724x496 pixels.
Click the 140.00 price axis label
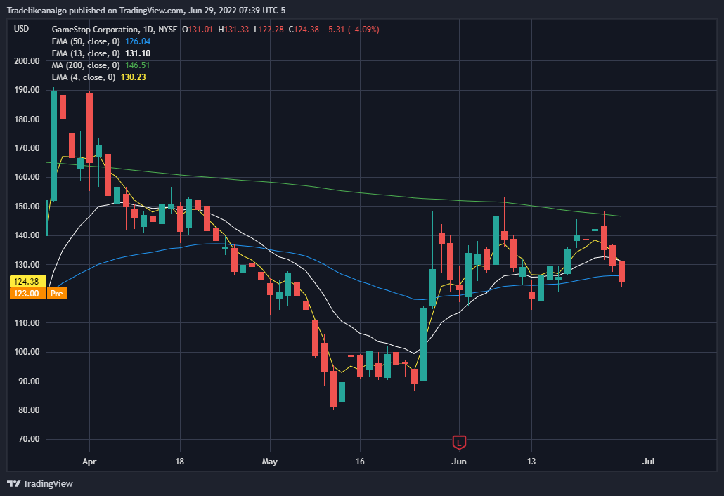[27, 235]
